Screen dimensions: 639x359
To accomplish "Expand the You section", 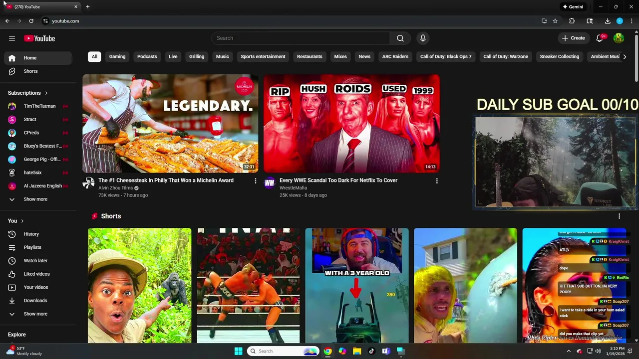I will pyautogui.click(x=15, y=221).
